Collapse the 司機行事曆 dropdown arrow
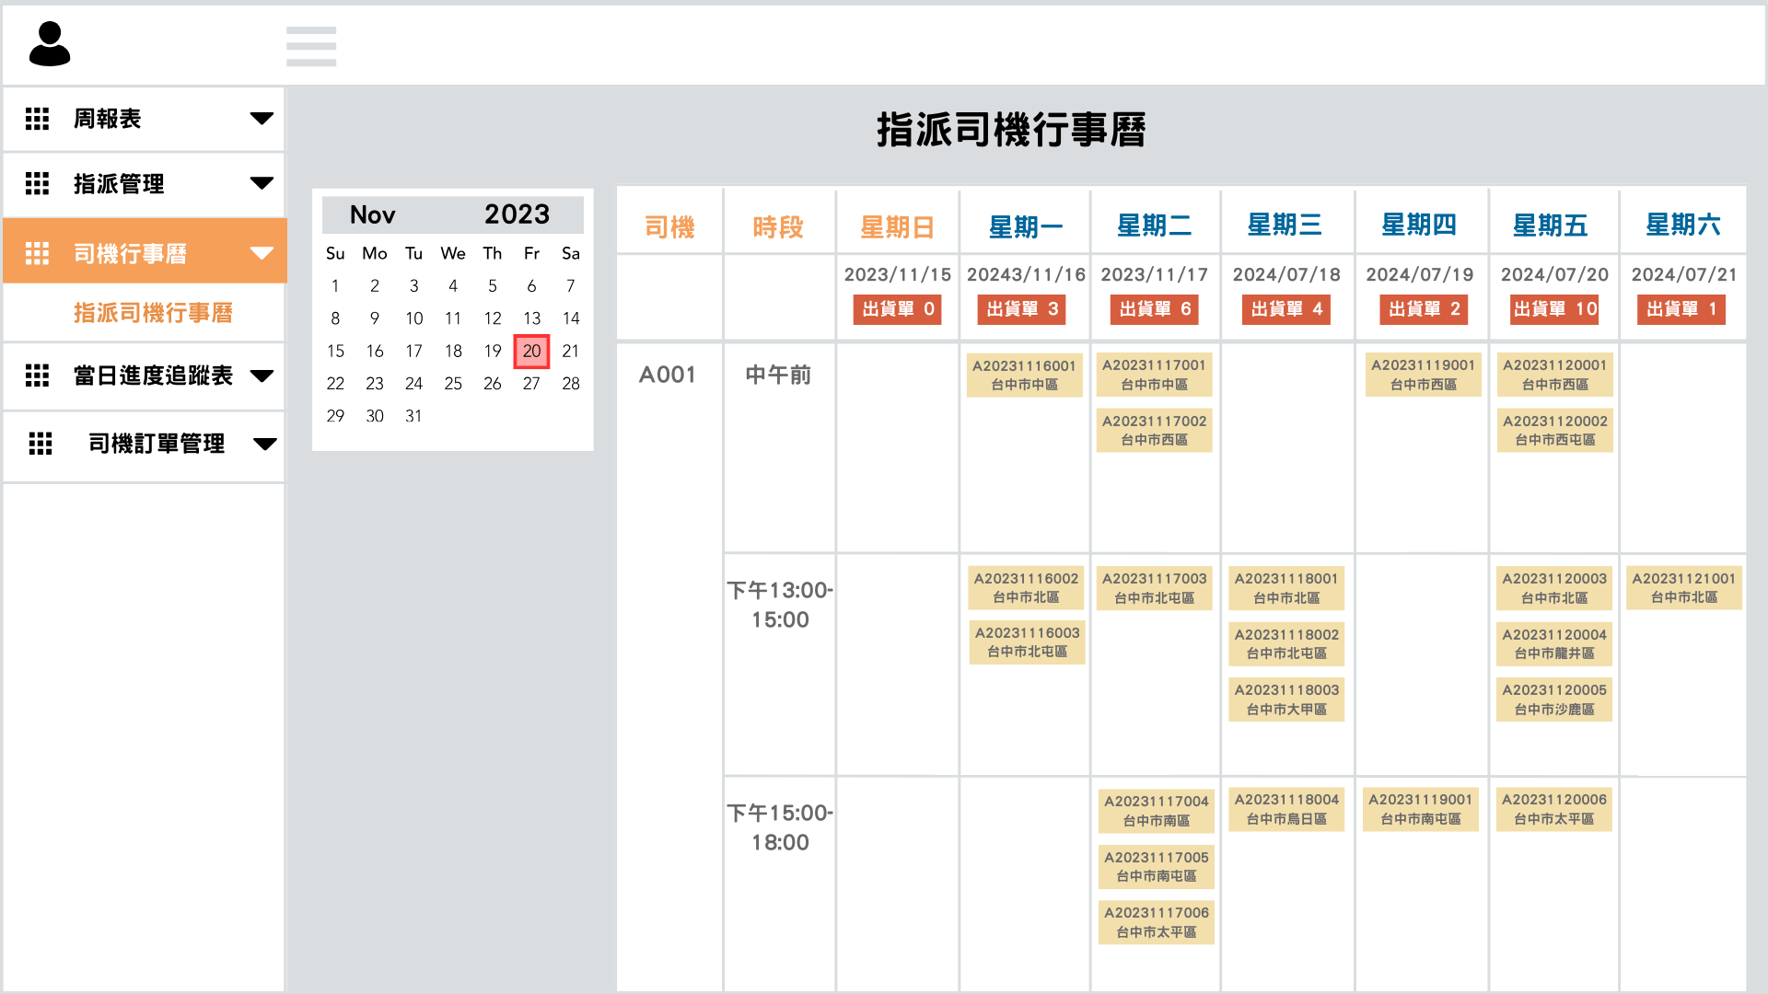The width and height of the screenshot is (1768, 994). tap(262, 253)
